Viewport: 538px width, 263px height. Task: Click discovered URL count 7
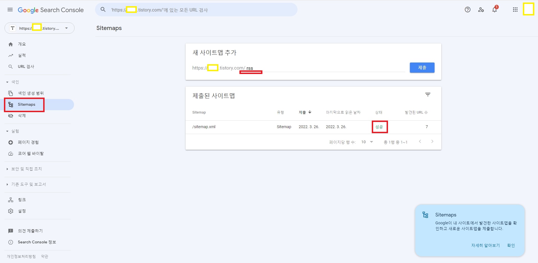[427, 127]
